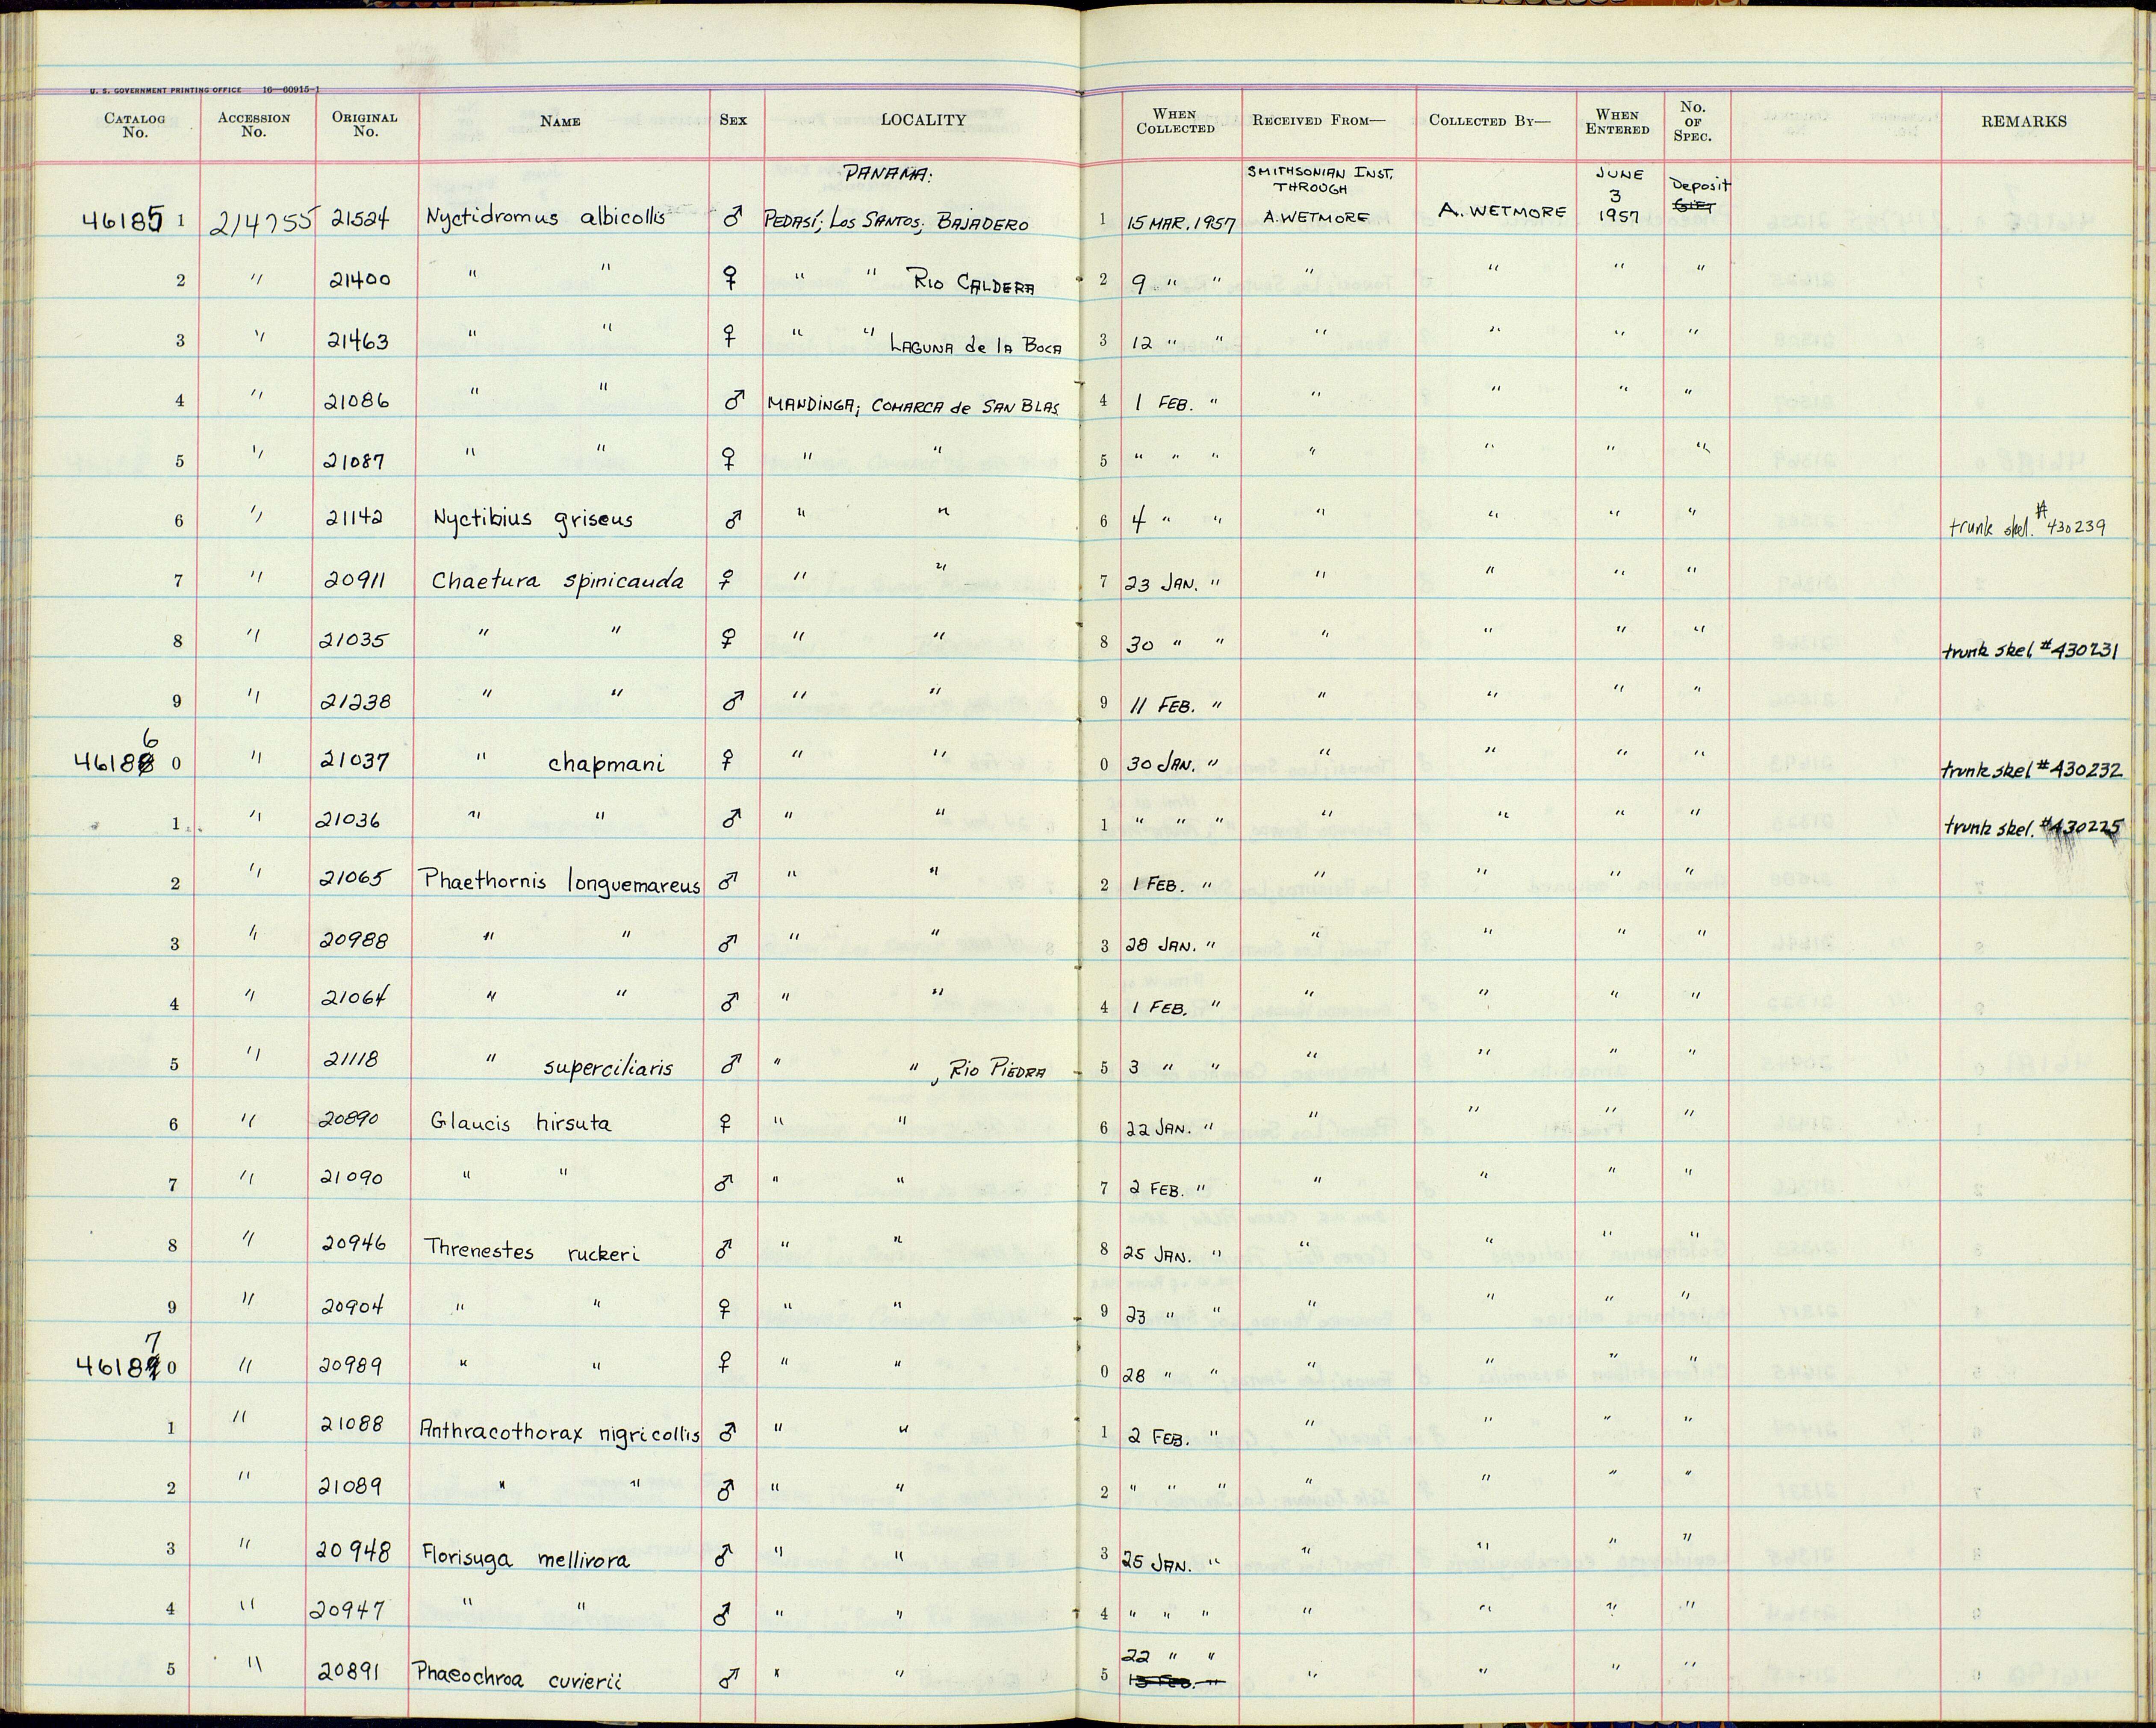Select the When Entered column header
2156x1728 pixels.
click(x=1616, y=122)
